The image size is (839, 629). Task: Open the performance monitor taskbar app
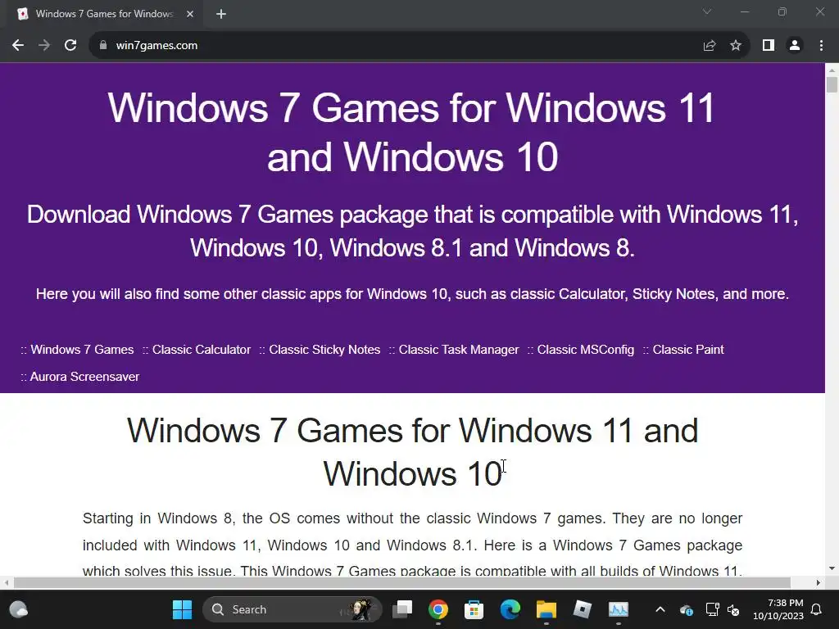click(618, 609)
